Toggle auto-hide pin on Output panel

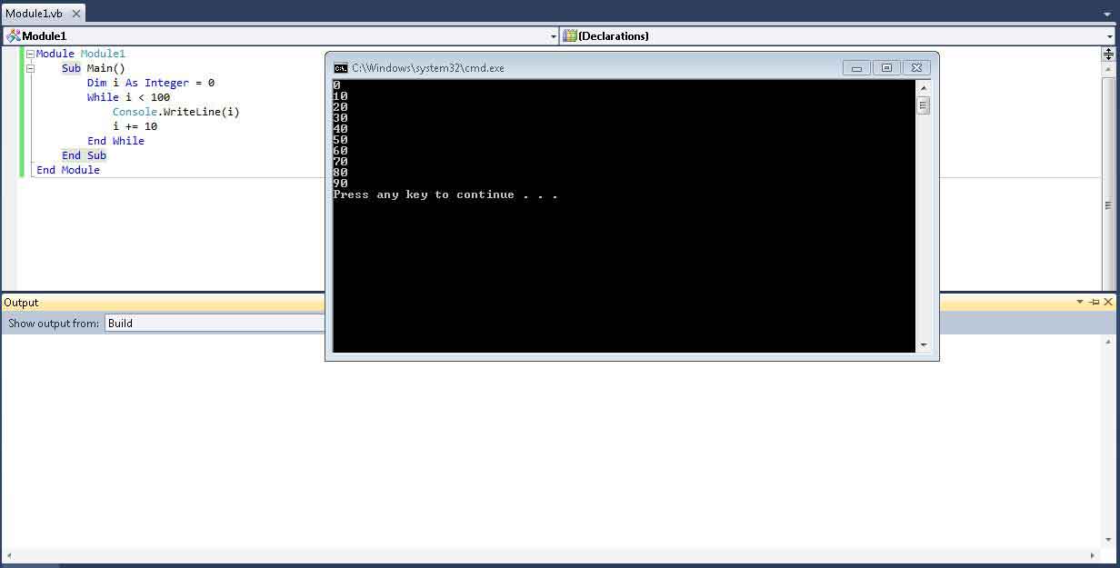[x=1095, y=302]
